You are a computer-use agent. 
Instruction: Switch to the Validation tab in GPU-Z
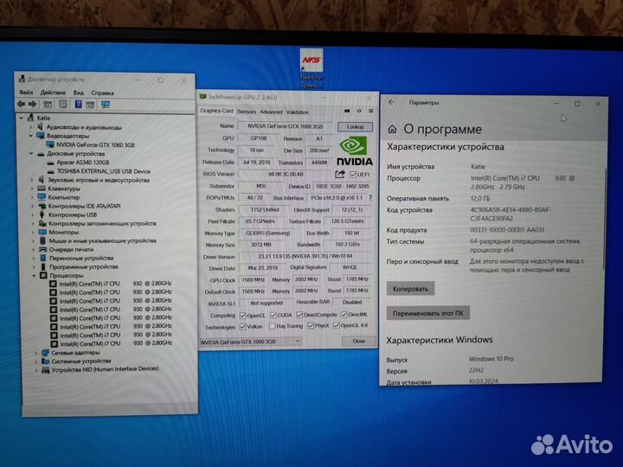(x=297, y=112)
